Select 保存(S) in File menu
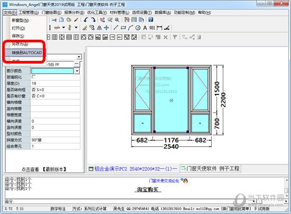291x214 pixels. point(18,36)
